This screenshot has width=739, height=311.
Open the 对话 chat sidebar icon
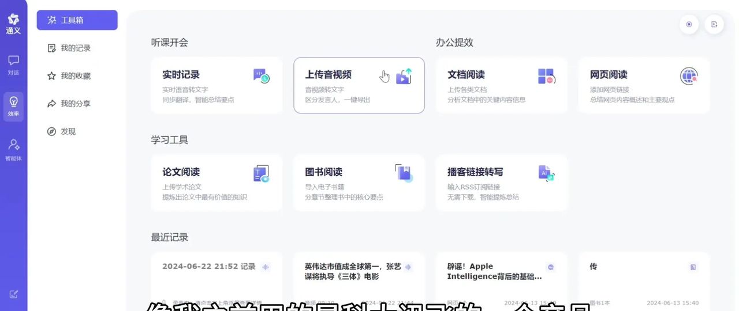point(13,65)
